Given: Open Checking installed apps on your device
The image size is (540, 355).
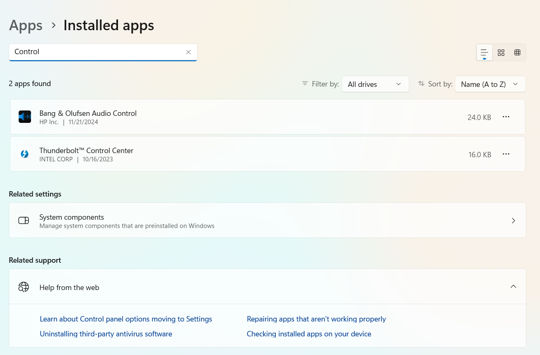Looking at the screenshot, I should coord(309,334).
